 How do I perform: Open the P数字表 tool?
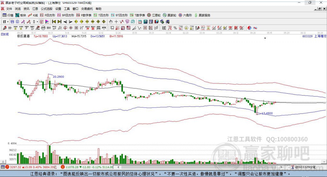tap(84, 15)
